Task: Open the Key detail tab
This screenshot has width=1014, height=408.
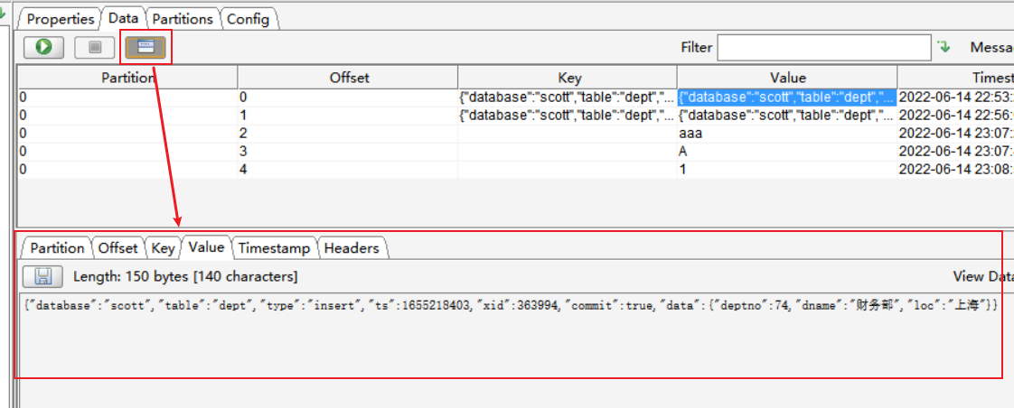Action: coord(164,248)
